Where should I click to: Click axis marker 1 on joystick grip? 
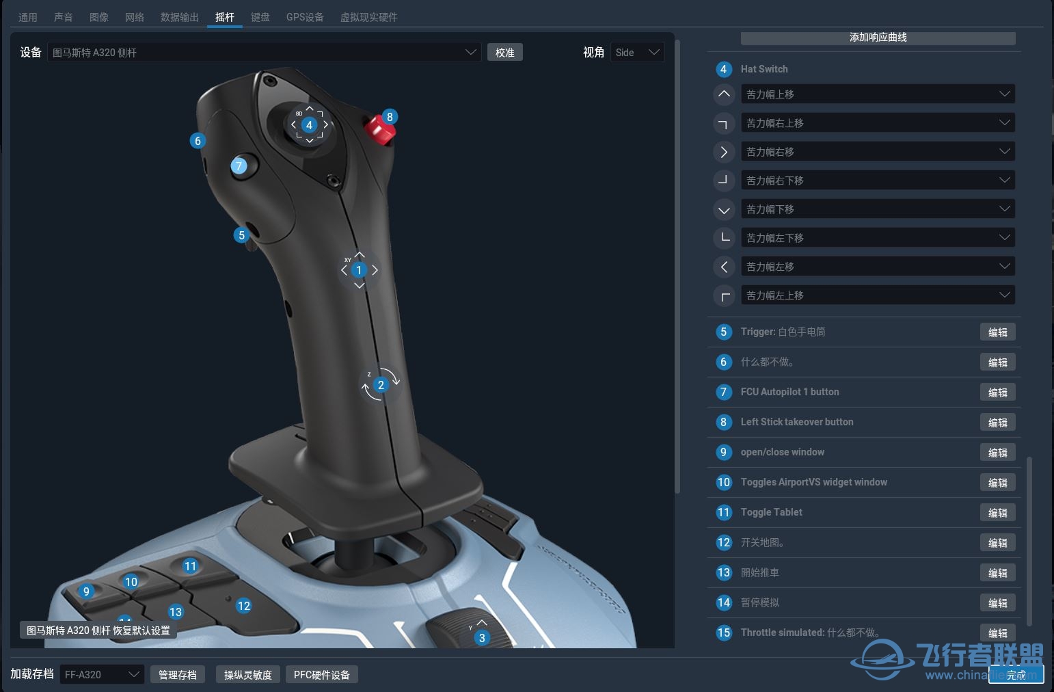coord(359,270)
